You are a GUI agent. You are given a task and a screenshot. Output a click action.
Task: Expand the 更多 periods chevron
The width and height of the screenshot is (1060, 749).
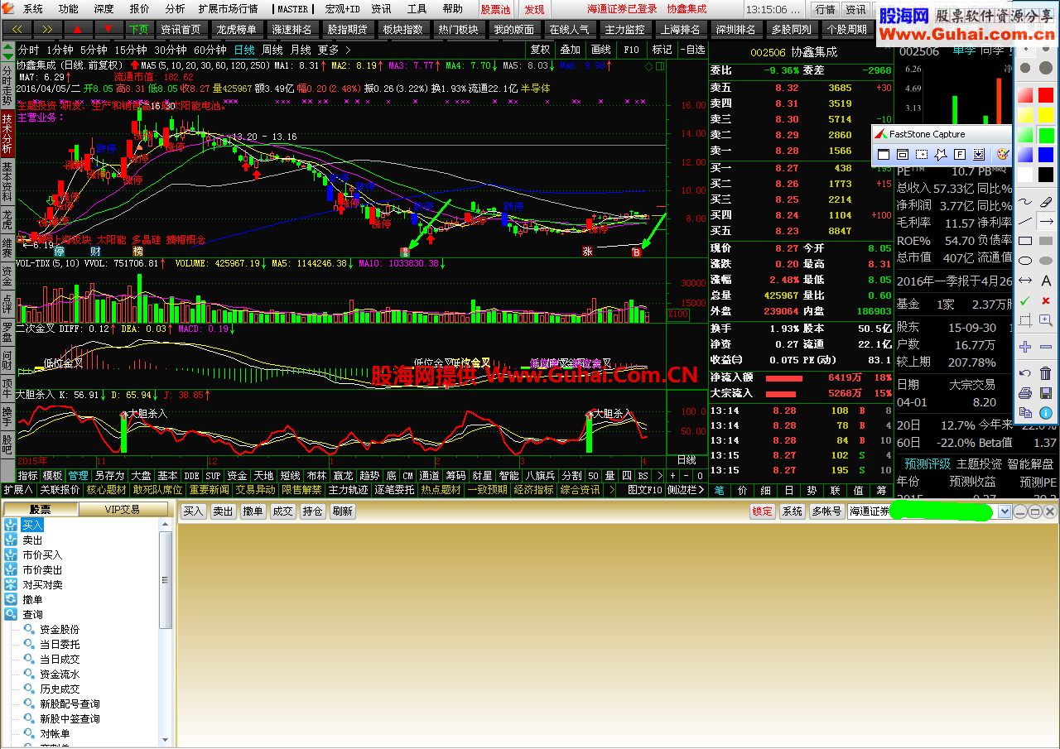347,50
